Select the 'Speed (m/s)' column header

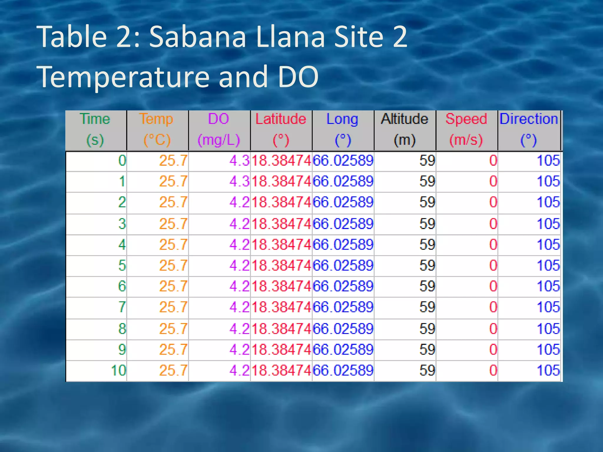pos(467,130)
